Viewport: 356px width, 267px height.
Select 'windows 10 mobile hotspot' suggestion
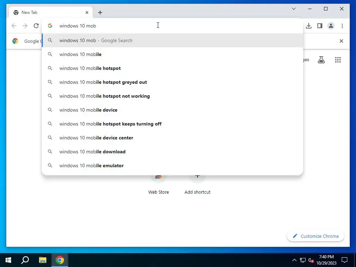tap(172, 68)
